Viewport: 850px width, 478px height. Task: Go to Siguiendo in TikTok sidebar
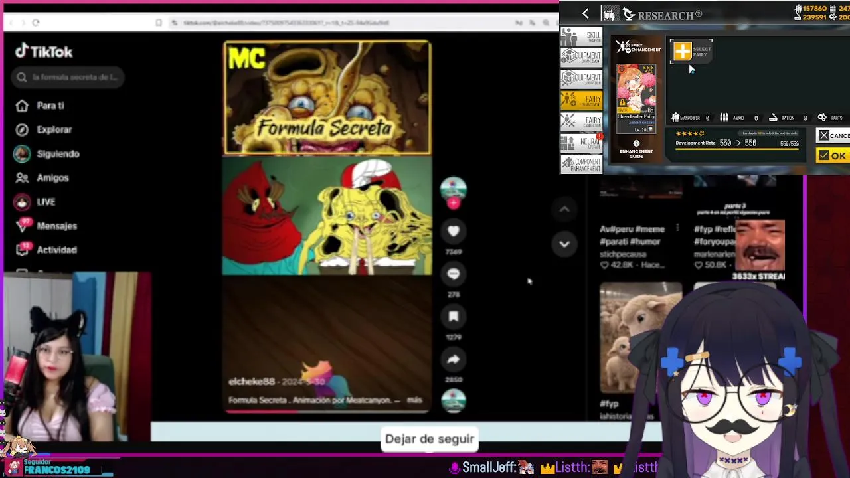(x=47, y=154)
